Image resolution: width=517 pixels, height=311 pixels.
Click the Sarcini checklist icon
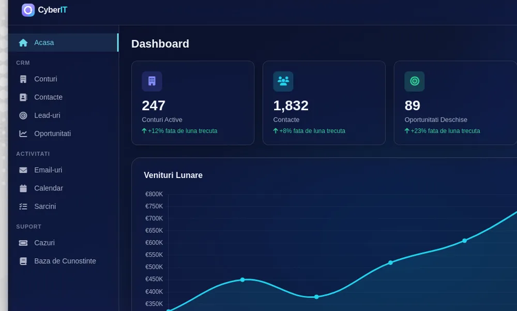23,206
